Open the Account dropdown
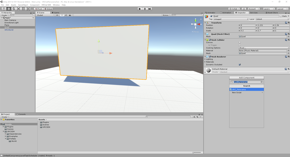 [253, 9]
